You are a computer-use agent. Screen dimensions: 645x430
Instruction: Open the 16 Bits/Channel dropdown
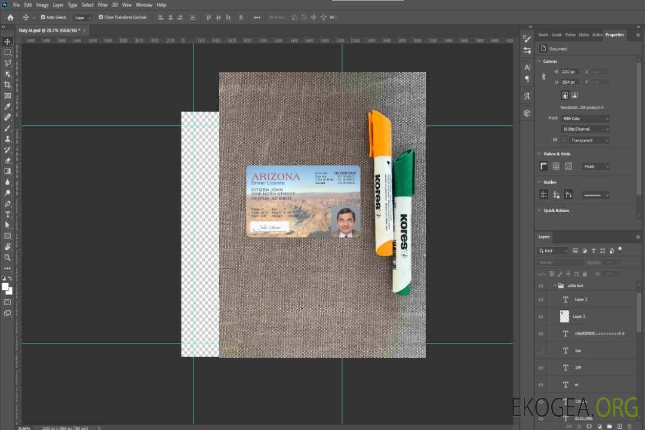pos(586,129)
